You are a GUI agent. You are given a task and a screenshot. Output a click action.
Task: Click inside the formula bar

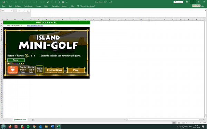118,13
